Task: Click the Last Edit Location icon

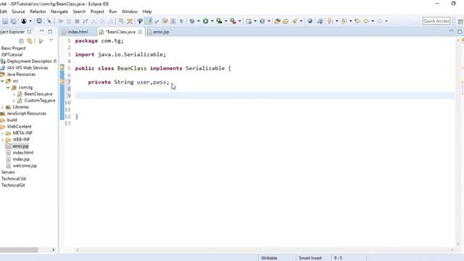Action: (357, 21)
